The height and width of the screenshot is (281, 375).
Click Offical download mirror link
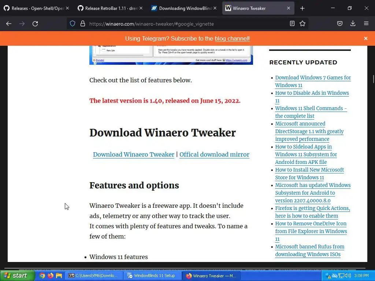pyautogui.click(x=214, y=155)
